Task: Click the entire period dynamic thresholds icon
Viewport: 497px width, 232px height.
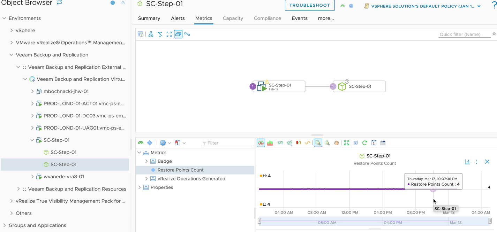Action: tap(289, 143)
